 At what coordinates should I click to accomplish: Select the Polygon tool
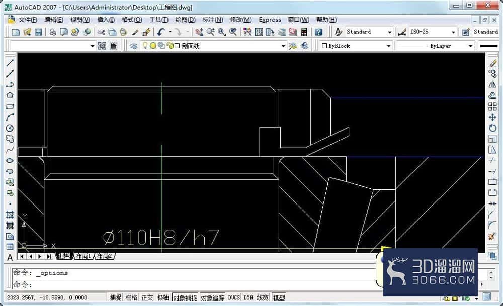10,95
